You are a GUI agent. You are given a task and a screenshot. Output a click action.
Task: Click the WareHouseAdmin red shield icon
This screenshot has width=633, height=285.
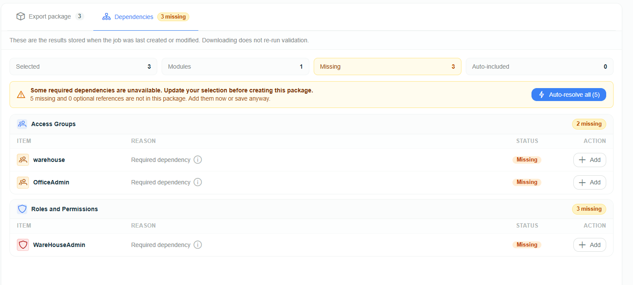[23, 245]
